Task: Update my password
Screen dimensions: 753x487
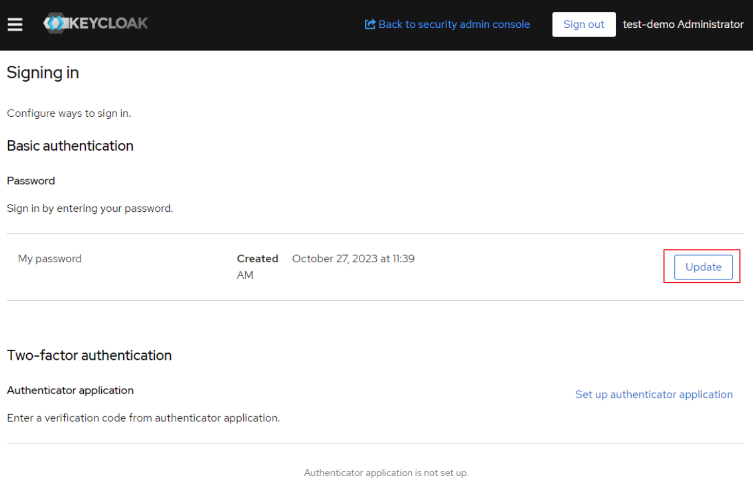Action: click(703, 267)
